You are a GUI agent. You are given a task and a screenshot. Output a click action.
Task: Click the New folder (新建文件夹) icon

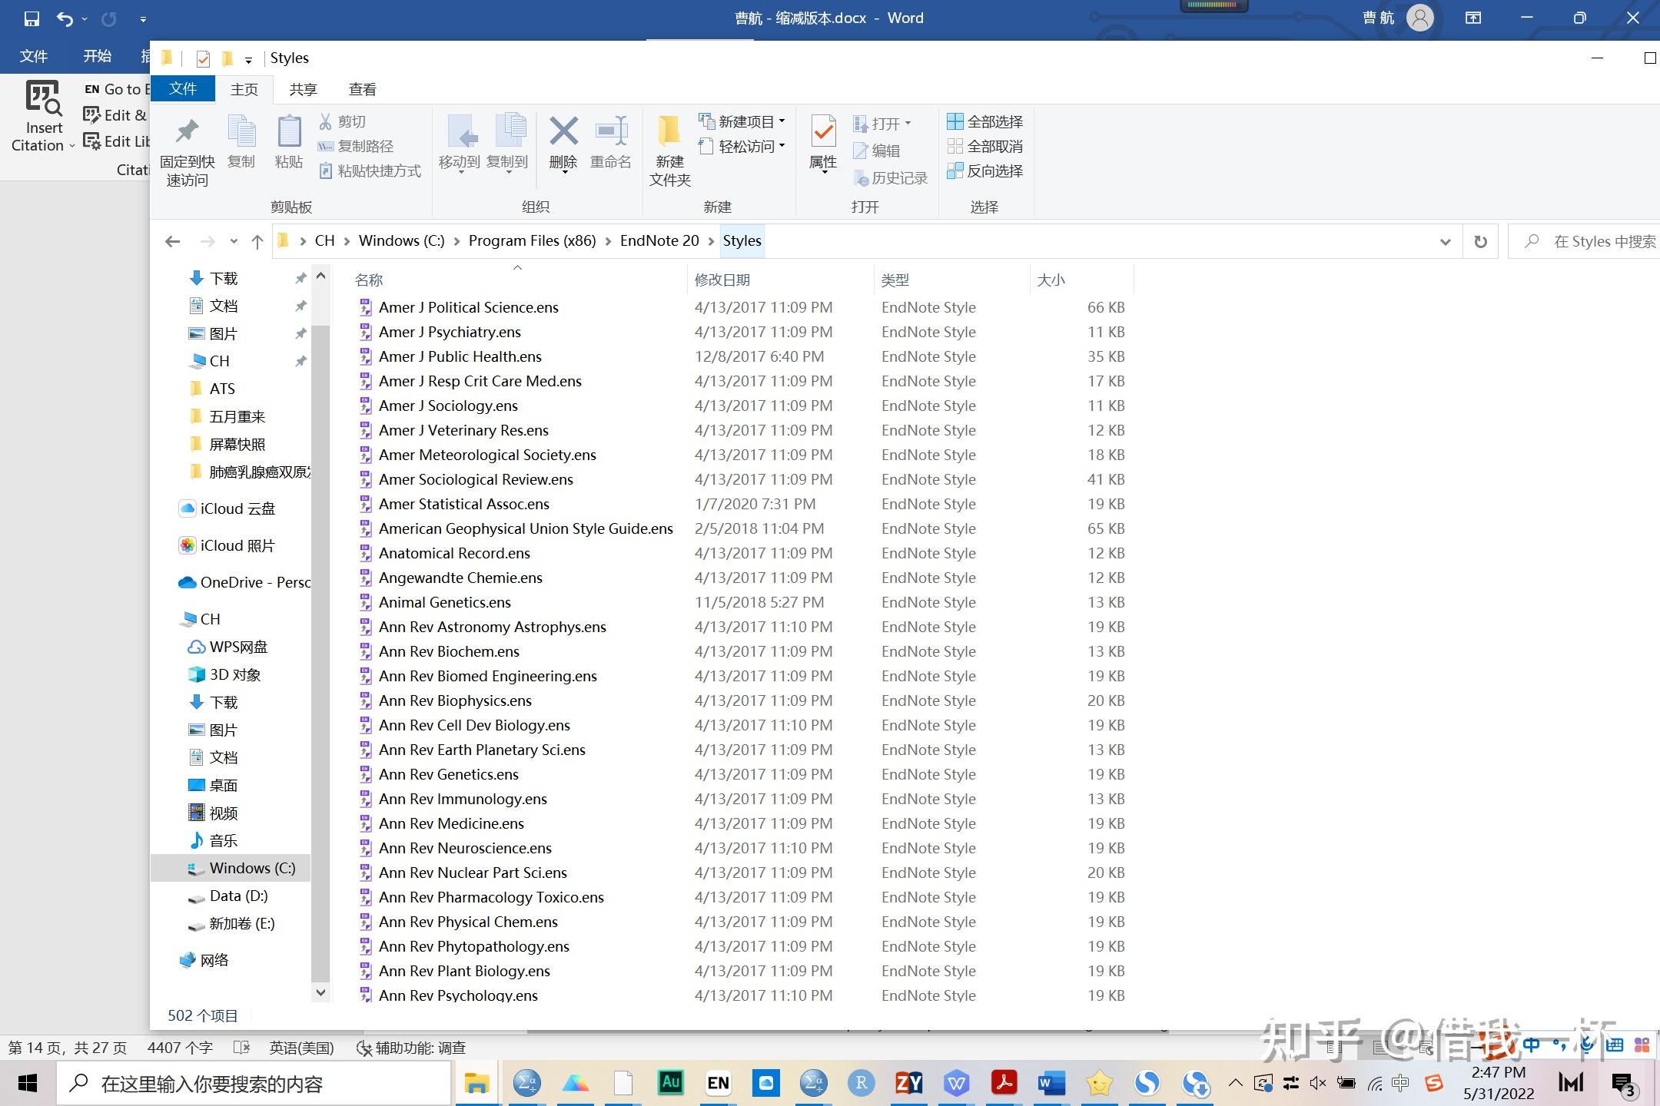pos(670,151)
